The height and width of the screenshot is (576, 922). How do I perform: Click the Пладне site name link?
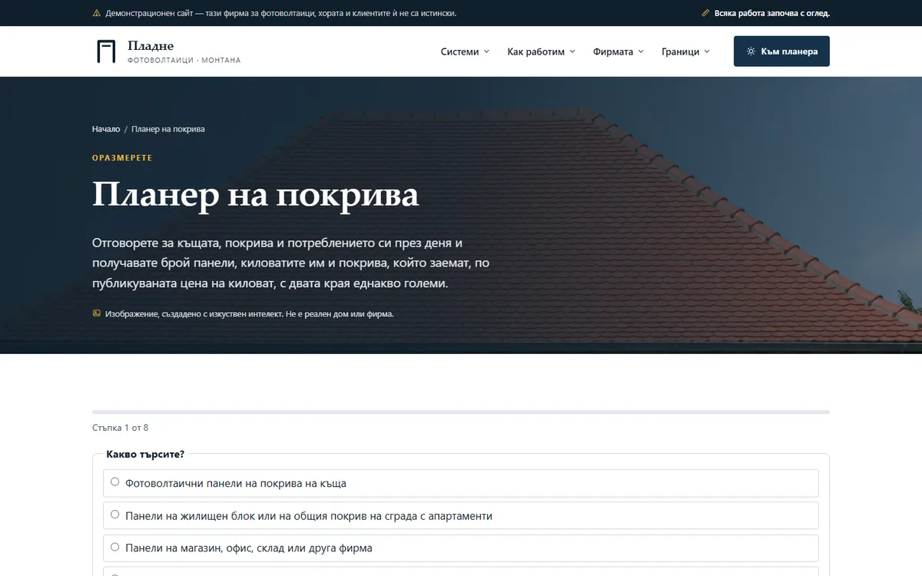coord(151,46)
